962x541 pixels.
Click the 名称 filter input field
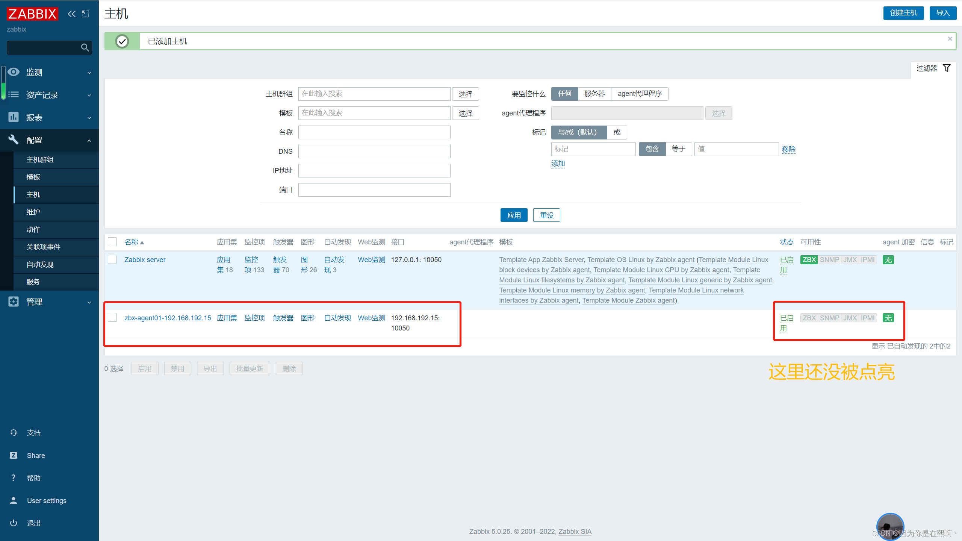[374, 132]
